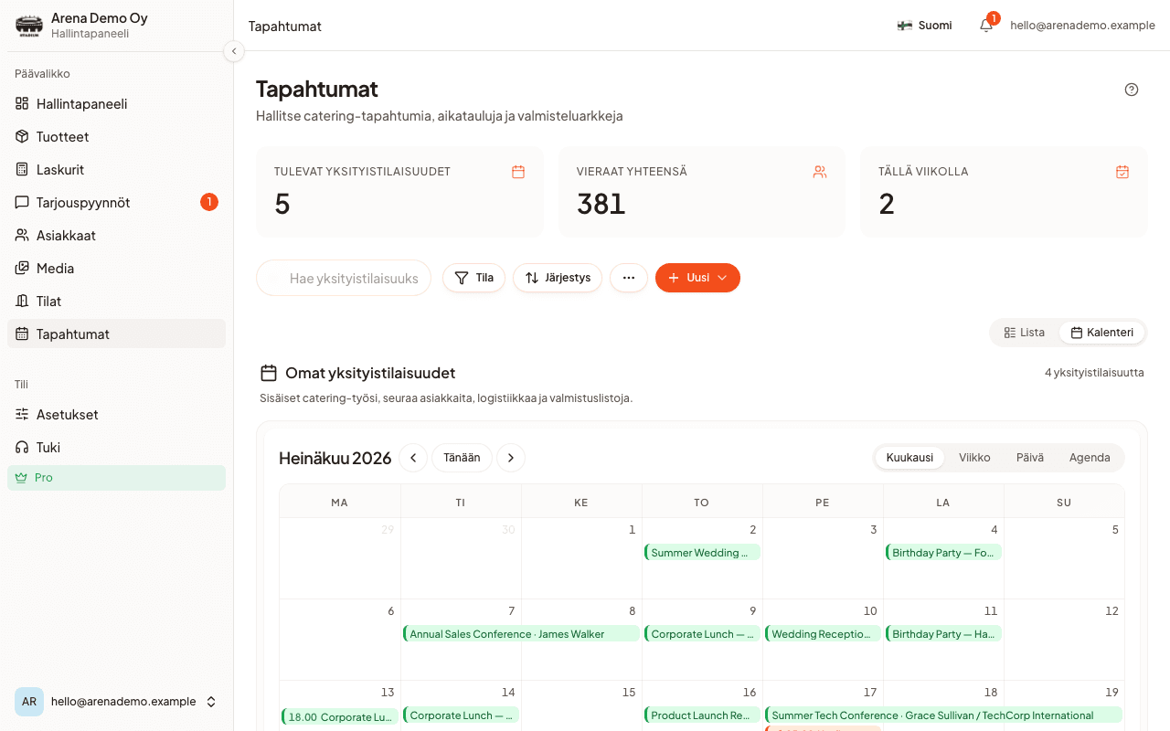Click the AR avatar at sidebar bottom
This screenshot has height=731, width=1170.
click(29, 702)
